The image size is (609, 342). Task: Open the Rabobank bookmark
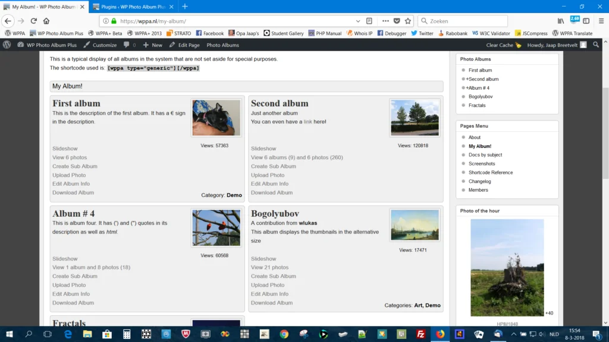(453, 33)
